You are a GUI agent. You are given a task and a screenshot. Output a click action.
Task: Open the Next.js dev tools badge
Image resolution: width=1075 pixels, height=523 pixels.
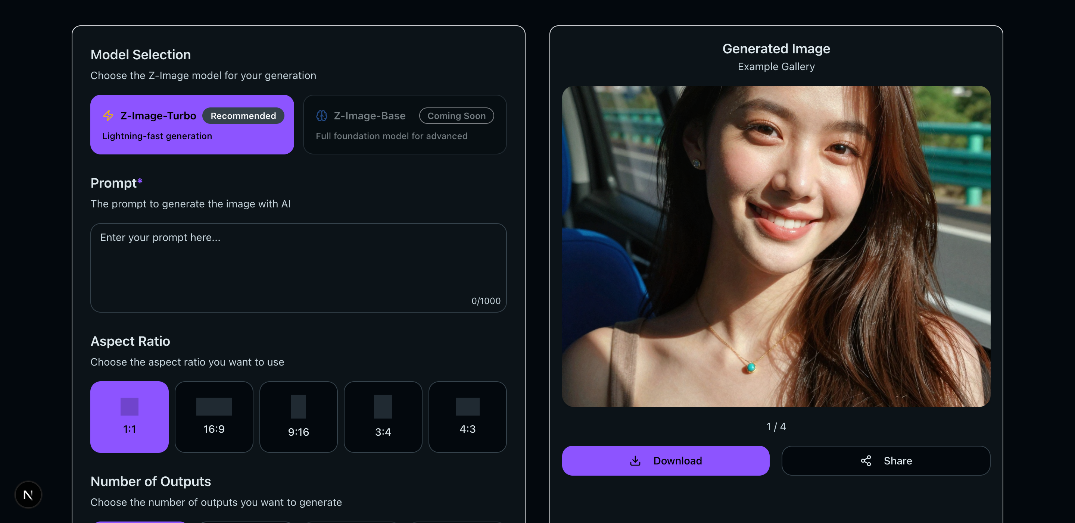pos(28,495)
